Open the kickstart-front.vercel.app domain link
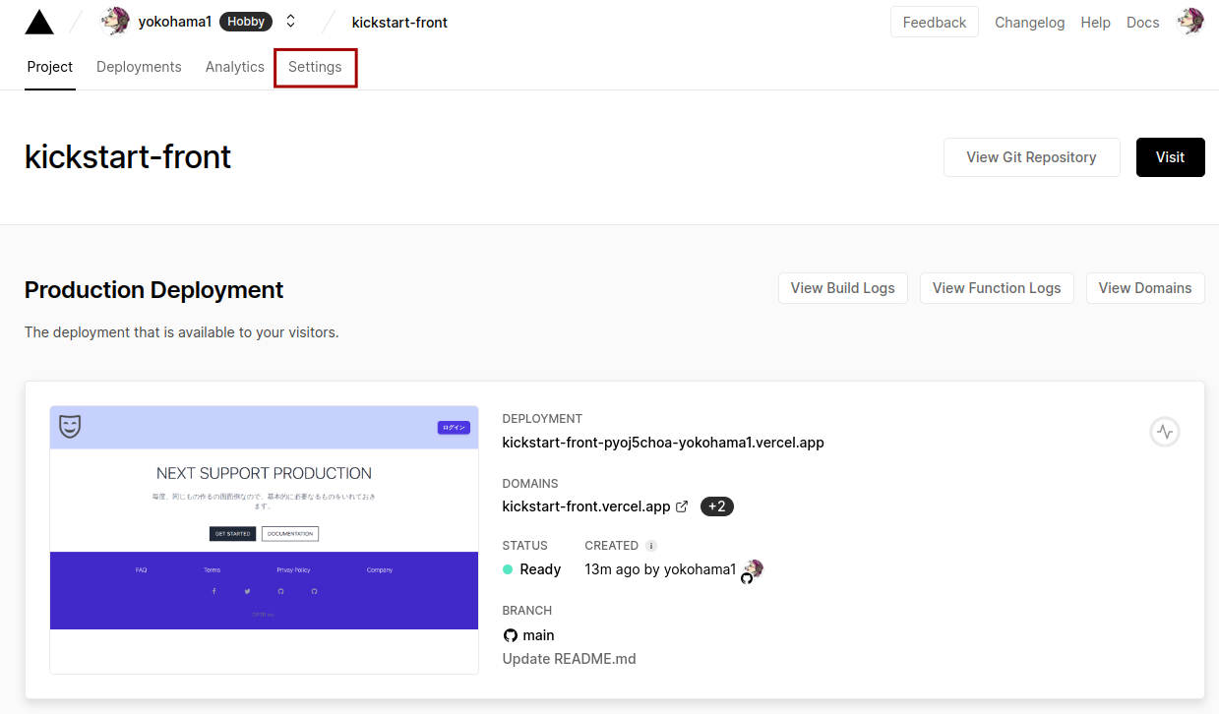This screenshot has height=714, width=1219. click(585, 506)
